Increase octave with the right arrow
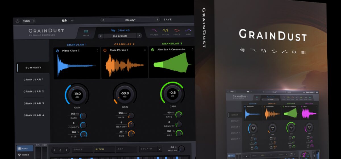Image resolution: width=341 pixels, height=159 pixels. click(x=67, y=150)
